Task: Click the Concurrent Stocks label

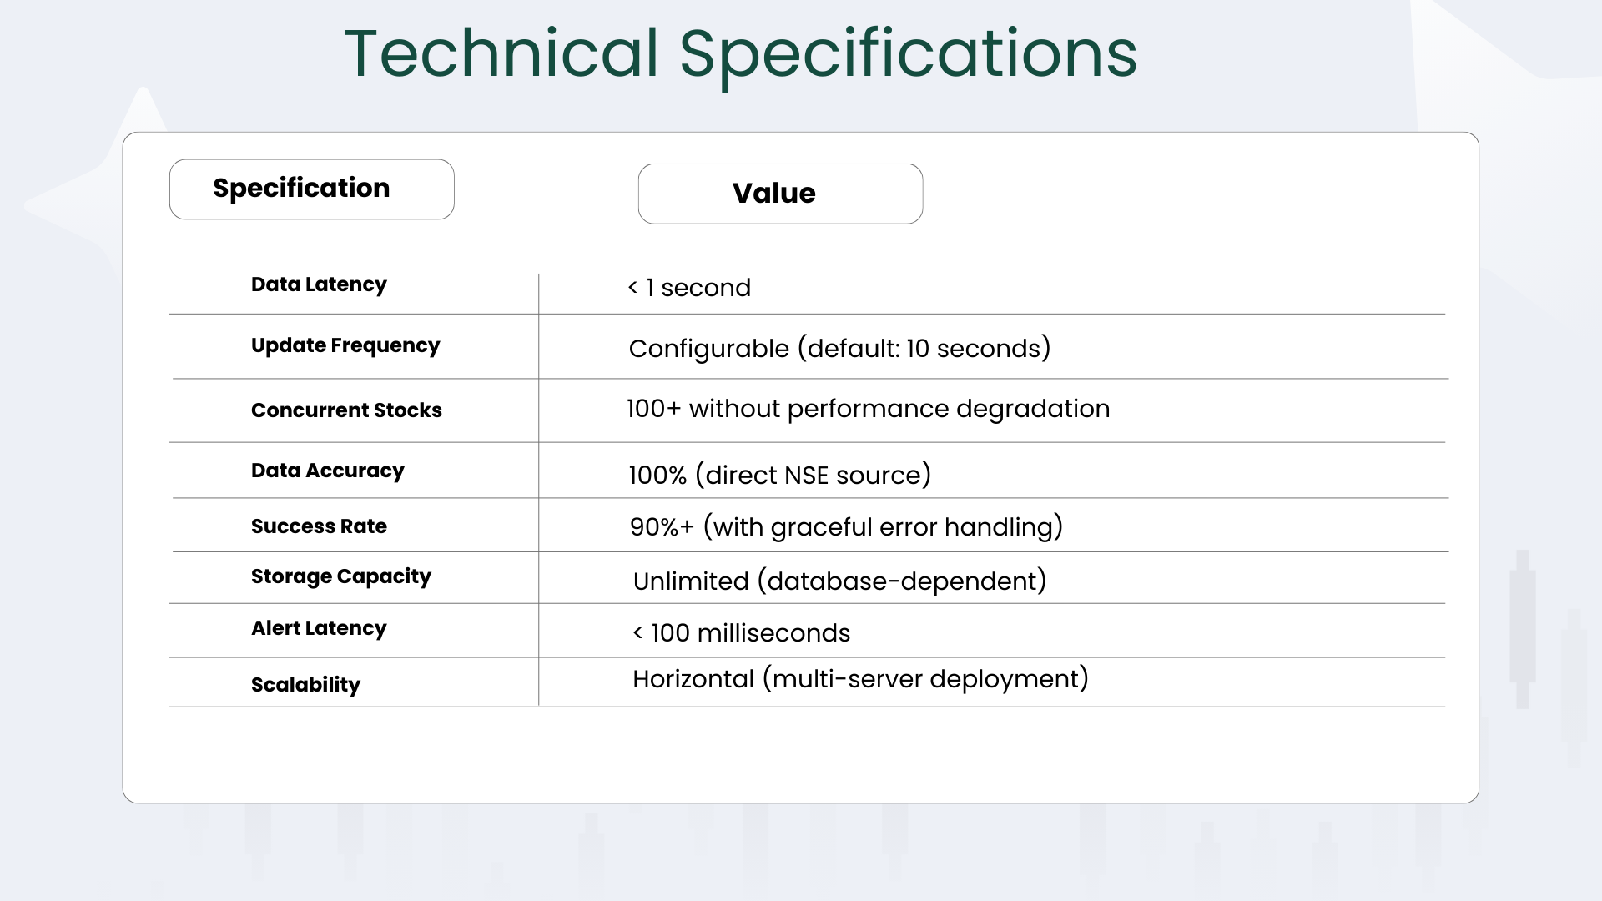Action: (346, 410)
